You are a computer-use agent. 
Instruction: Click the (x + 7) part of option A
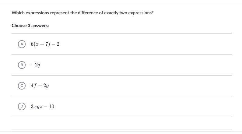click(42, 44)
